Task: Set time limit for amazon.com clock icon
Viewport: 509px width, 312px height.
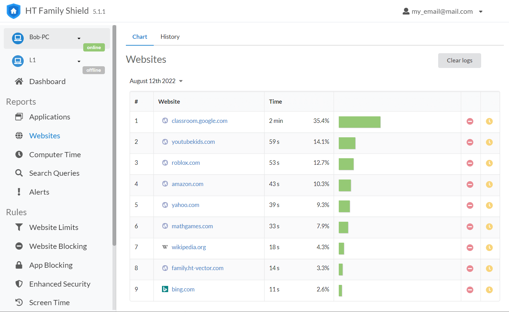Action: pos(489,184)
